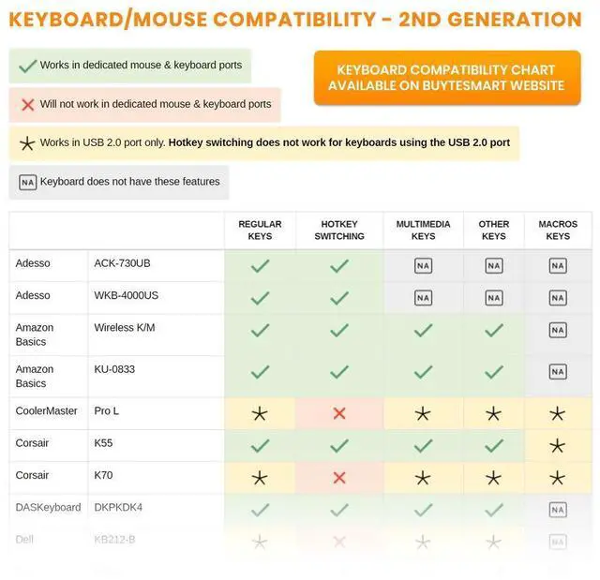Click Amazon Basics KU-0833 Other Keys checkmark
The height and width of the screenshot is (580, 600).
click(494, 372)
